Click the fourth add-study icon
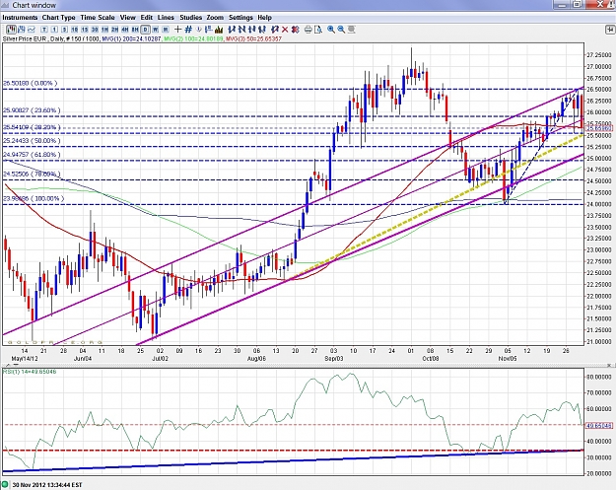This screenshot has height=490, width=616. [262, 30]
